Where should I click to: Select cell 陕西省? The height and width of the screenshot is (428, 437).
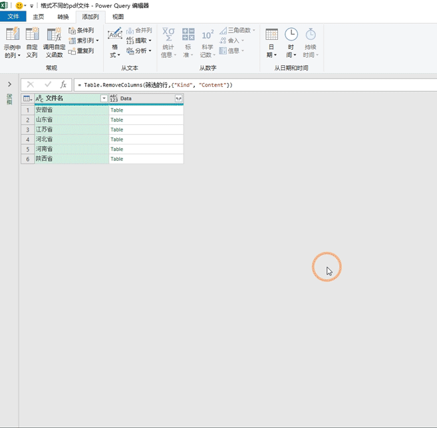tap(72, 159)
